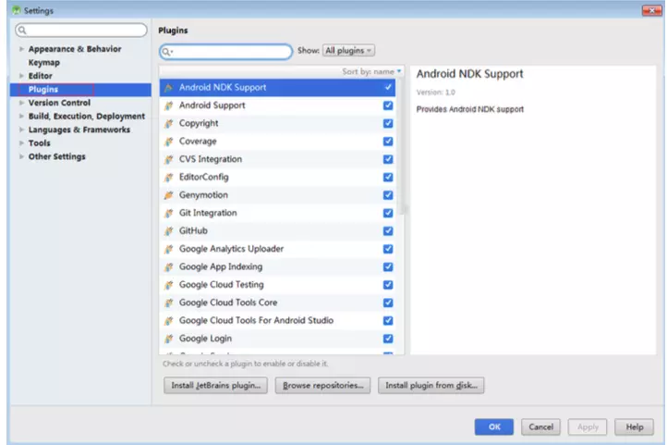Open the Help button
Viewport: 667px width, 445px height.
click(x=635, y=426)
